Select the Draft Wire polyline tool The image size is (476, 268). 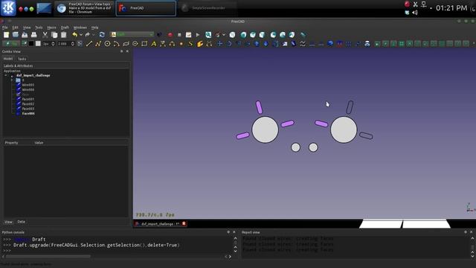[98, 44]
